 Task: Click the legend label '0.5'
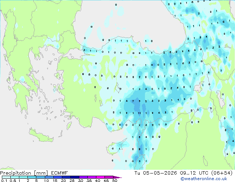pos(13,181)
